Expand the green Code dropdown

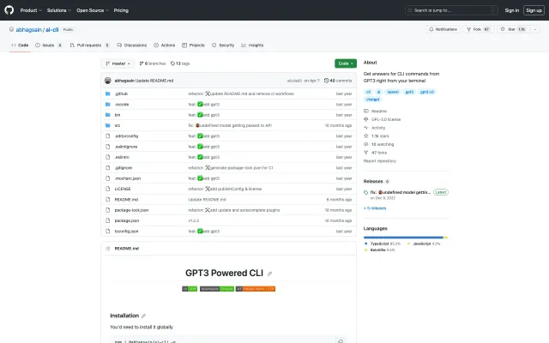click(x=345, y=63)
